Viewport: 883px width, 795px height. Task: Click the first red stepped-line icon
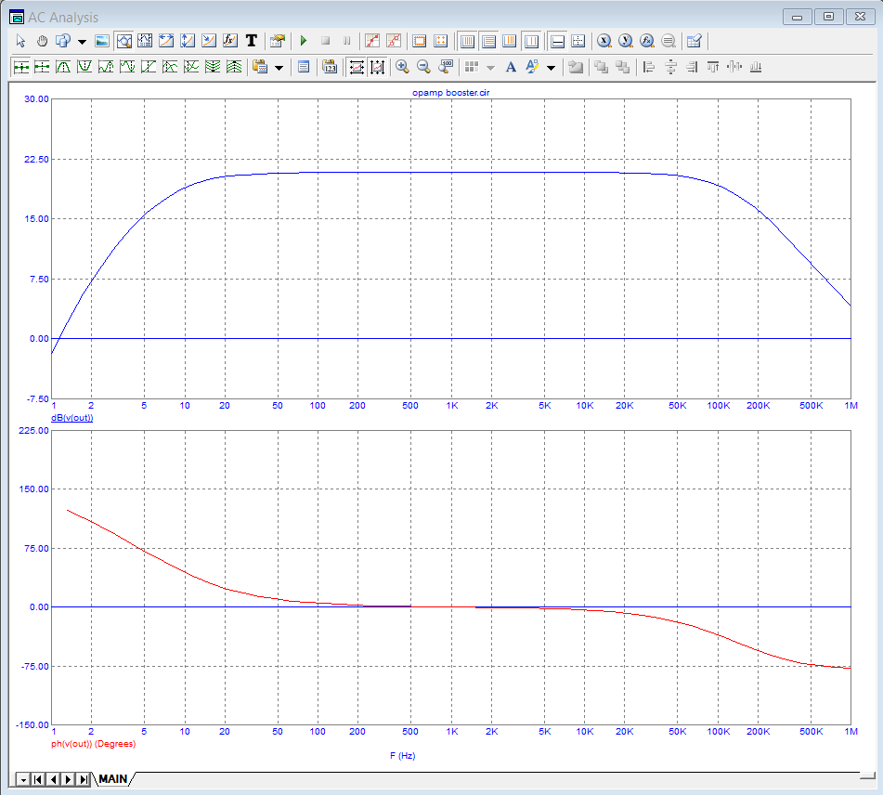tap(372, 41)
